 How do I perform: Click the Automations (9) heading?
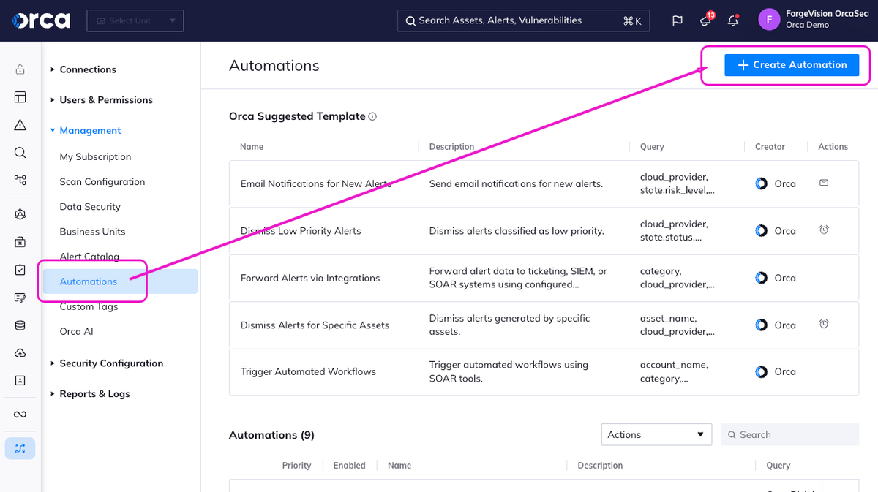click(271, 435)
